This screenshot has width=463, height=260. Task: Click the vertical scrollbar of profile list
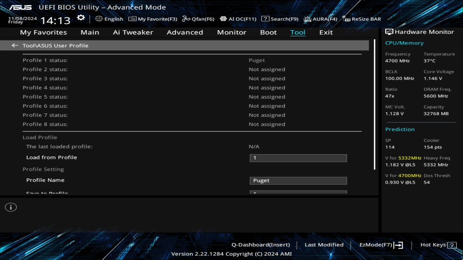[374, 105]
